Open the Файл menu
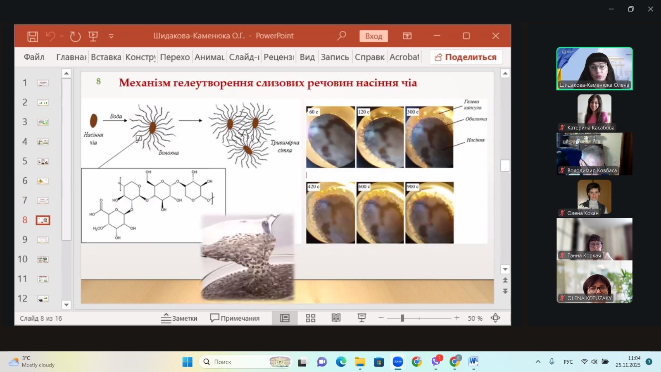This screenshot has width=661, height=372. pos(34,57)
